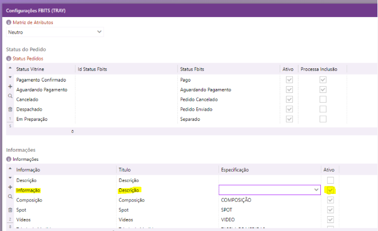The height and width of the screenshot is (231, 378).
Task: Click plus icon in Informações grid
Action: [x=10, y=187]
